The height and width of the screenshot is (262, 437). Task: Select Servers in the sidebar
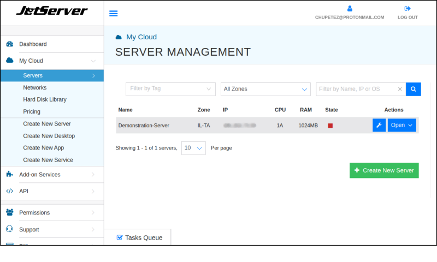pos(52,75)
